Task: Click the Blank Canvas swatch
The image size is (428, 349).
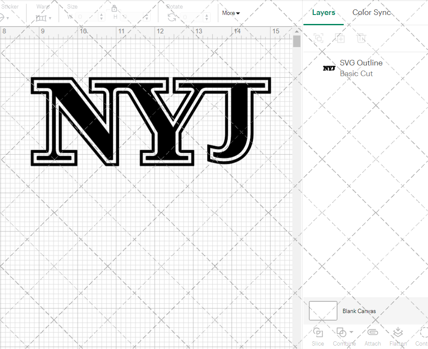Action: pos(323,311)
